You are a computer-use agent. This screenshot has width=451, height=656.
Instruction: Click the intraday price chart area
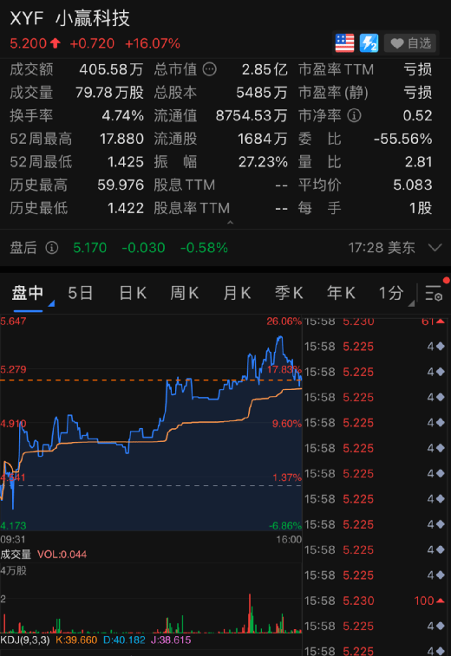pos(151,423)
